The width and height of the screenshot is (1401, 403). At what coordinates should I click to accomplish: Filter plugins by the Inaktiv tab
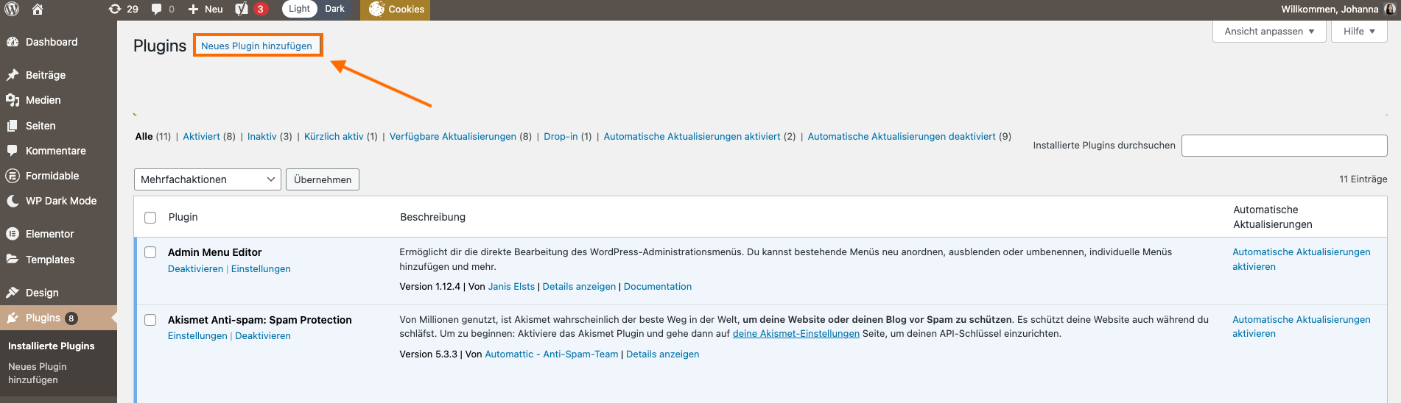click(x=261, y=136)
